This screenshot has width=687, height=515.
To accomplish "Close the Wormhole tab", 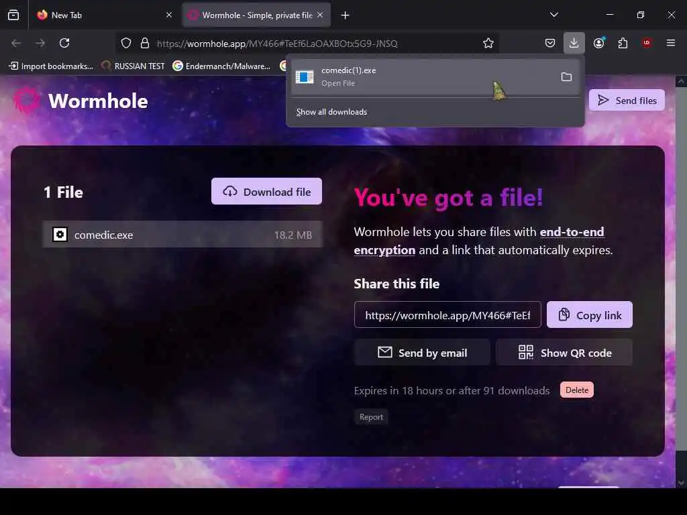I will 320,15.
